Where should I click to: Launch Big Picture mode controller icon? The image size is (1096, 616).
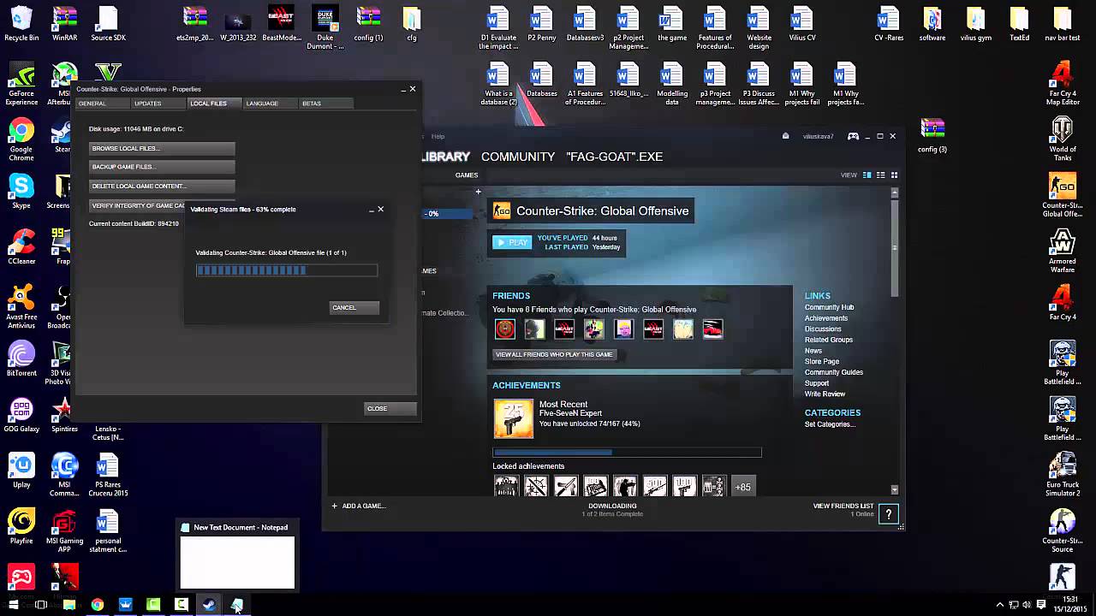(853, 136)
